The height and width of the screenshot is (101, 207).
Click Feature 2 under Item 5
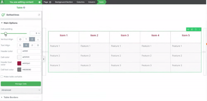point(177,56)
